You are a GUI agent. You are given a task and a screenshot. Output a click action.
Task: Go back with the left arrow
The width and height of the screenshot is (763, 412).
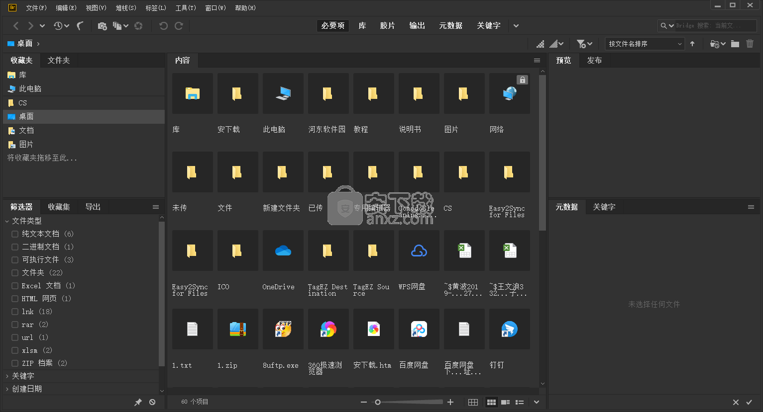(x=16, y=26)
